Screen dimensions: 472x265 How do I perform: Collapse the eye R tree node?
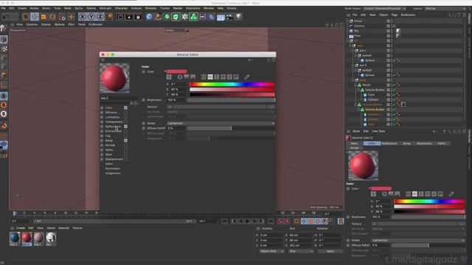pyautogui.click(x=353, y=66)
